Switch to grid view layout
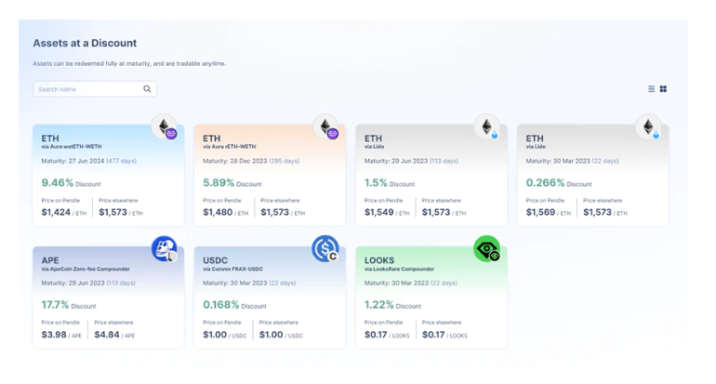The width and height of the screenshot is (716, 384). (663, 89)
